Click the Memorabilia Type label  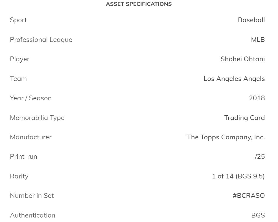(x=37, y=118)
